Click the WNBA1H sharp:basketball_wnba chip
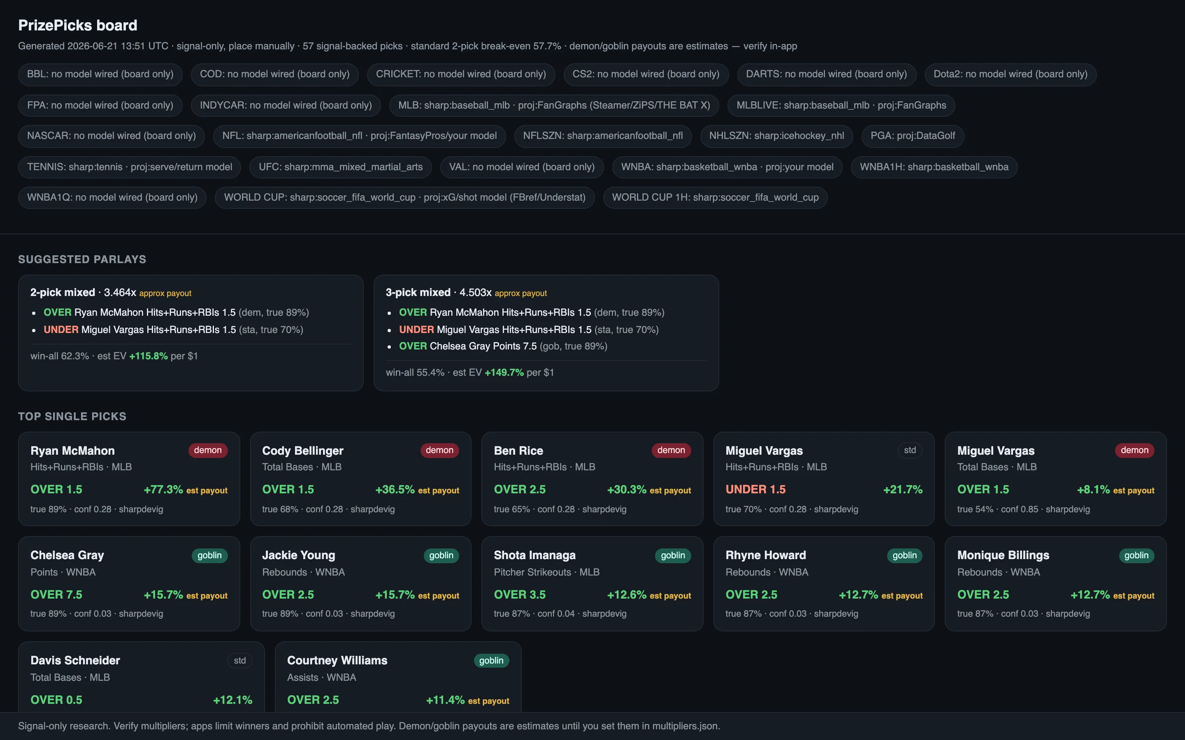This screenshot has height=740, width=1185. point(934,167)
